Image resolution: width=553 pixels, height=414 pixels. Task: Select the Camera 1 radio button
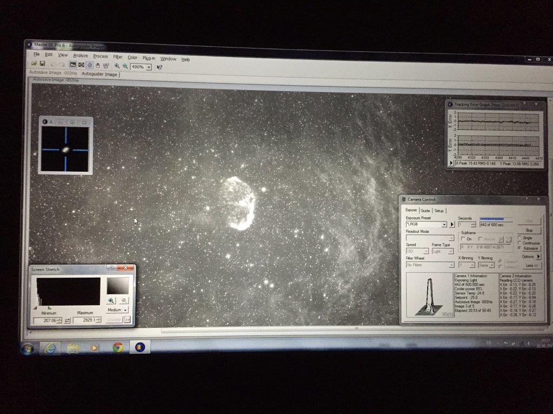(x=500, y=261)
